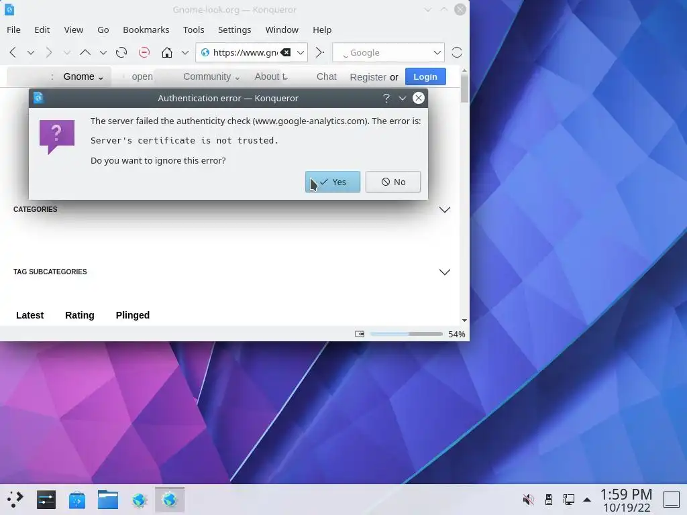Click the Show Desktop button
The image size is (687, 515).
671,499
